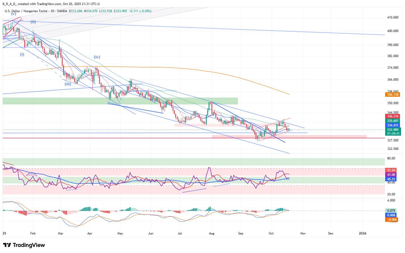Click the RSI value label 53.26
Screen dimensions: 405x253
[x=391, y=170]
